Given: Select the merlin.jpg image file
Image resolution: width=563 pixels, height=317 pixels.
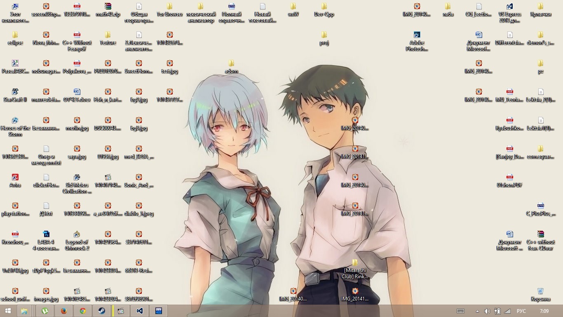Looking at the screenshot, I should [x=77, y=124].
